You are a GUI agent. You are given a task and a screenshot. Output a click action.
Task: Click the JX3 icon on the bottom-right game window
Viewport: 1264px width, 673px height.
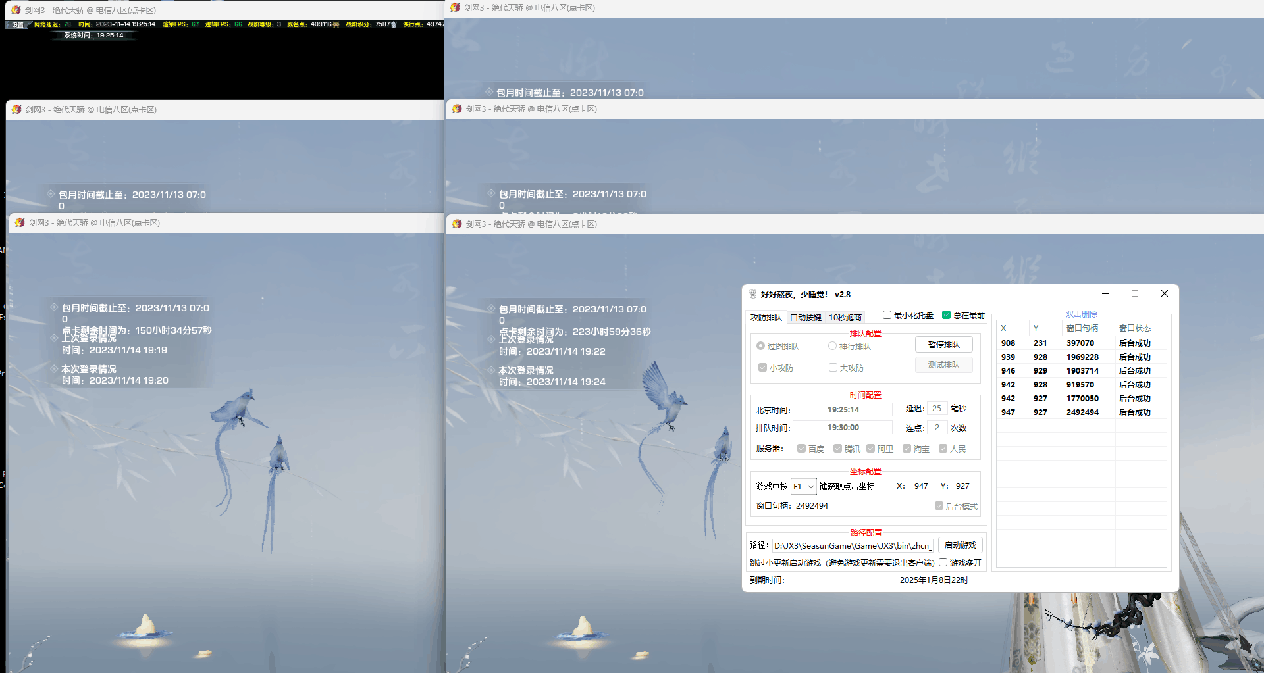(x=456, y=224)
